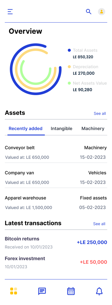Switch to the Machinery tab
Image resolution: width=112 pixels, height=305 pixels.
[93, 129]
